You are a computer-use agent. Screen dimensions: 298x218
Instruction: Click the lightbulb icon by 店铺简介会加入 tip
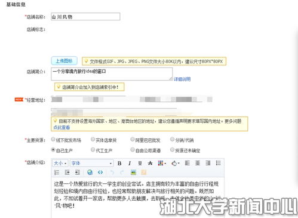tap(59, 87)
